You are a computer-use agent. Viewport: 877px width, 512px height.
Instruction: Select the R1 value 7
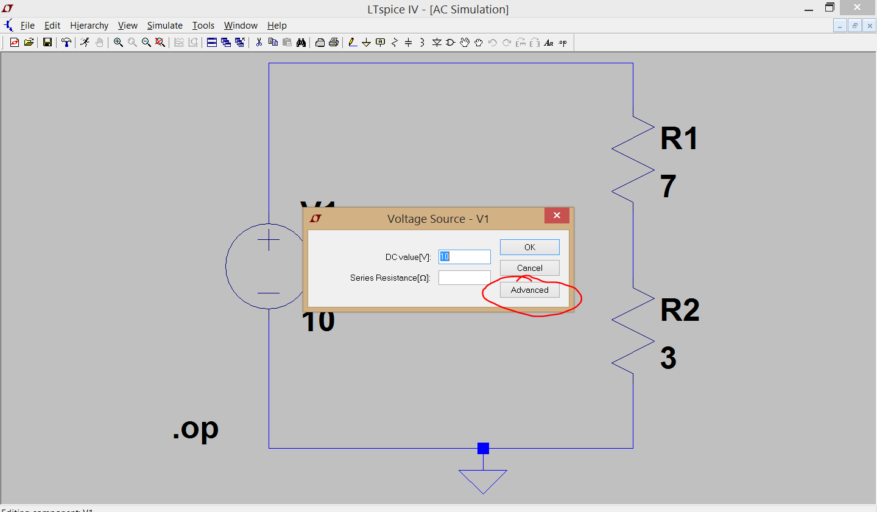(x=668, y=186)
